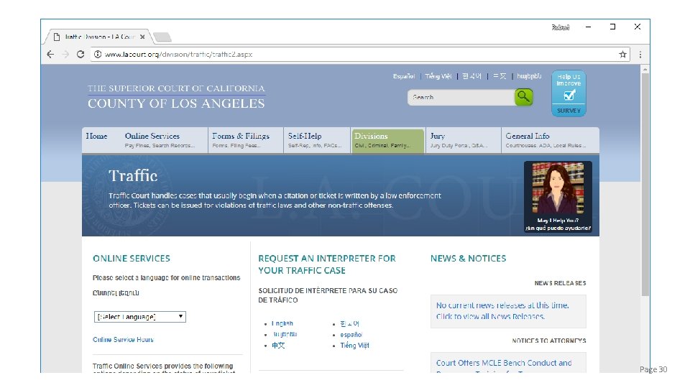Click the Notices to Attorneys label
690x388 pixels.
(548, 341)
